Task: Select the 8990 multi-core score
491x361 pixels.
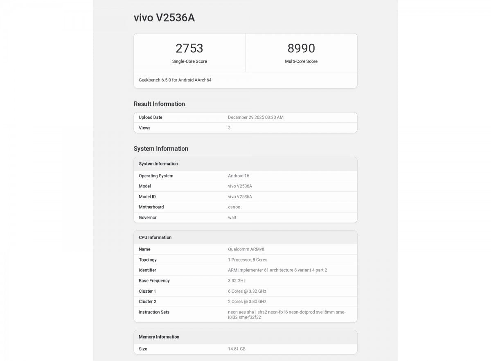Action: [x=301, y=48]
